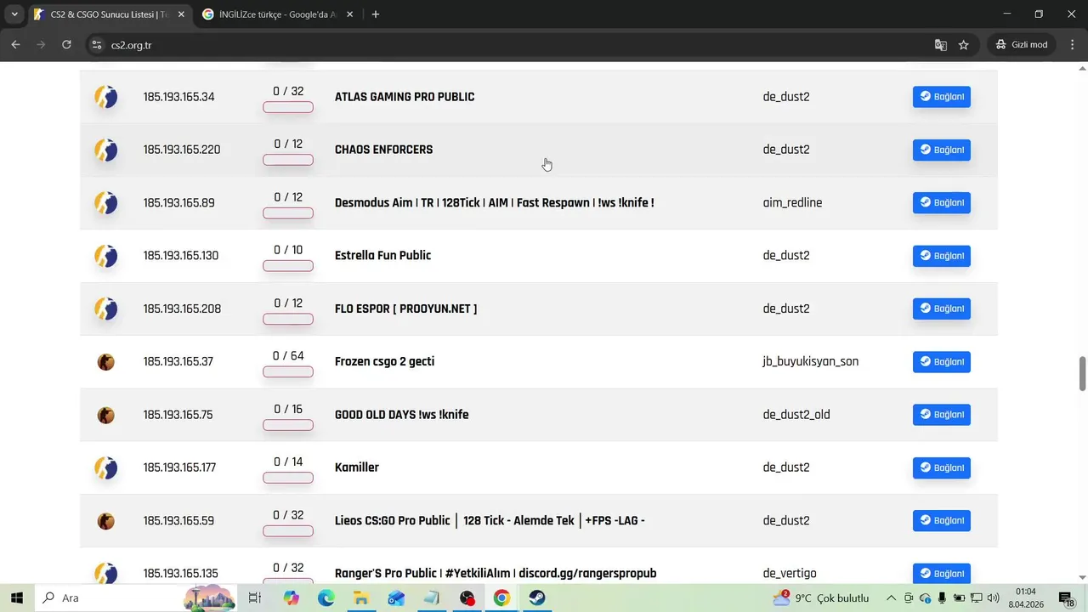1088x612 pixels.
Task: Open the notification center icon
Action: 1067,598
